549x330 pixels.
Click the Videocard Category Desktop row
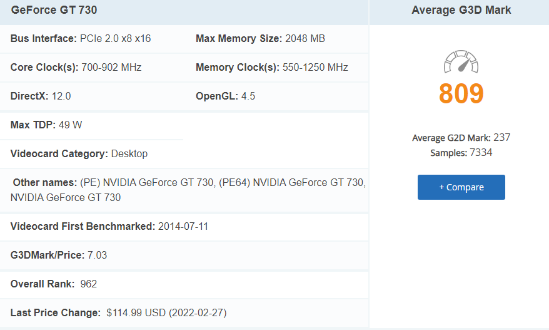[x=79, y=153]
